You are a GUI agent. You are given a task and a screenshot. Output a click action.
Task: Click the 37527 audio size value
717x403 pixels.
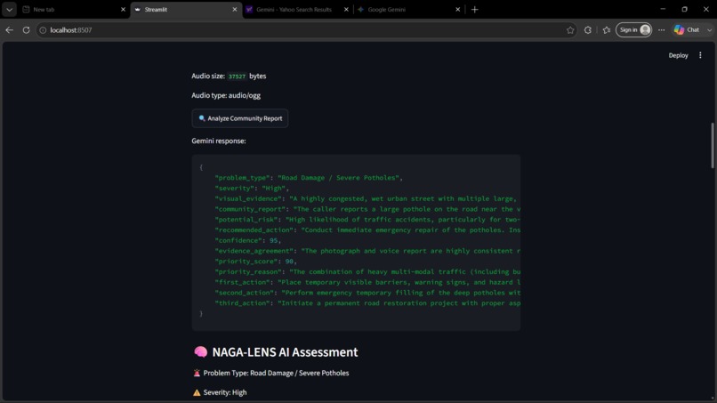tap(237, 77)
